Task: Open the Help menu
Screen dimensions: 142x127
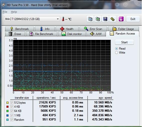Action: (x=14, y=12)
